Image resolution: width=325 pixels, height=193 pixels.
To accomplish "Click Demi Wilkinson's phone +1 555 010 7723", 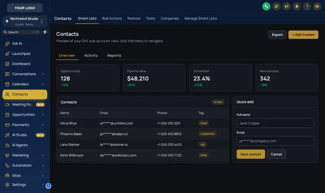I will [x=169, y=155].
